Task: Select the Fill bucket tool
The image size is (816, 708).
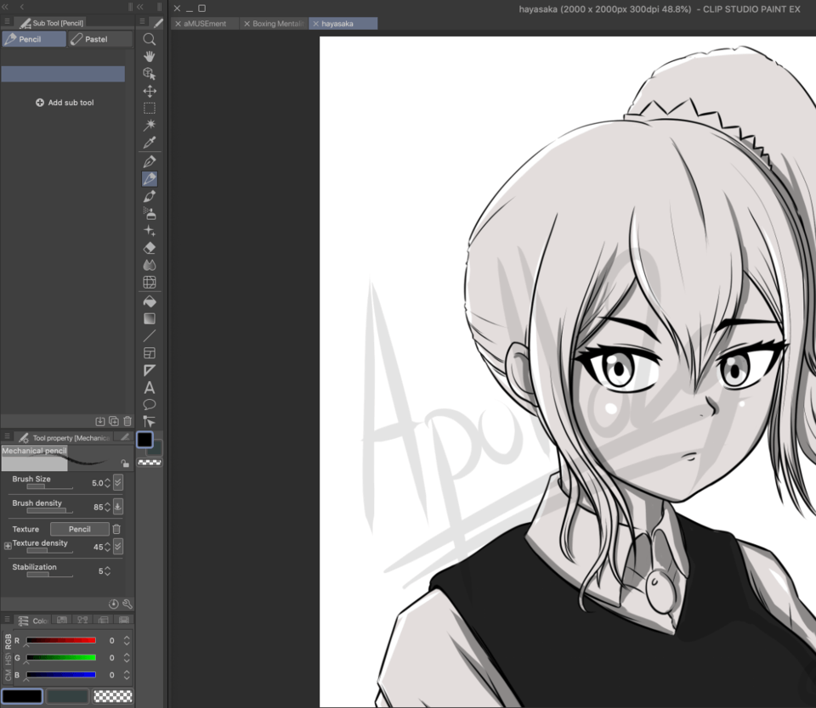Action: point(150,301)
